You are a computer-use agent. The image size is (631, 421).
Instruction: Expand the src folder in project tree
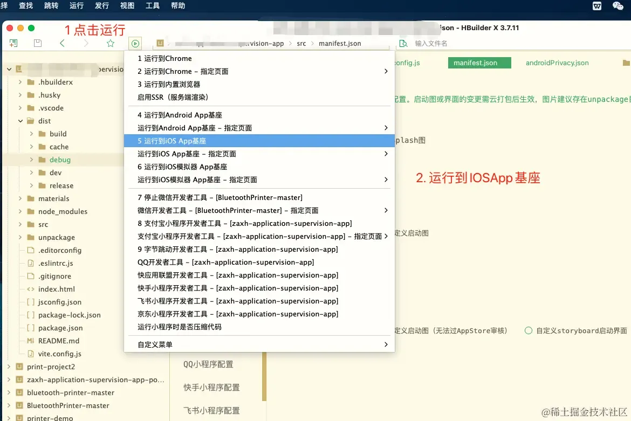[x=20, y=224]
